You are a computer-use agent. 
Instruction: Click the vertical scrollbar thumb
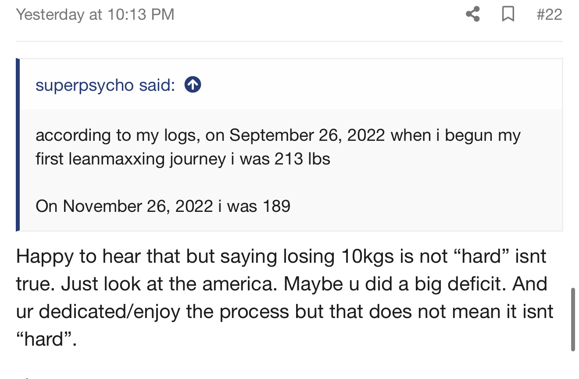click(x=573, y=319)
